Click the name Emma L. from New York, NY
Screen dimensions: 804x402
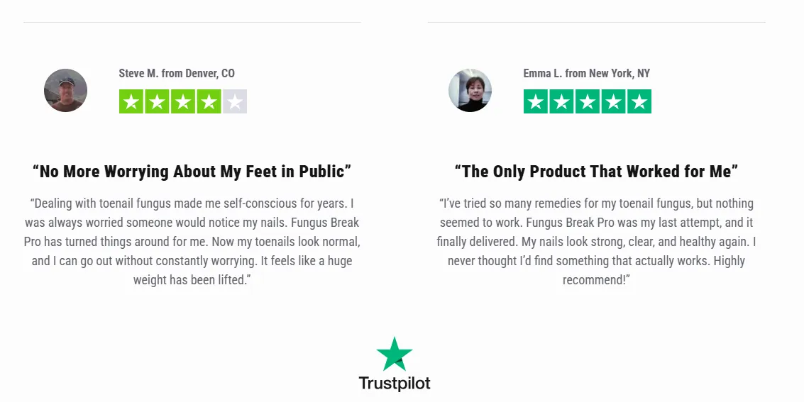coord(587,73)
